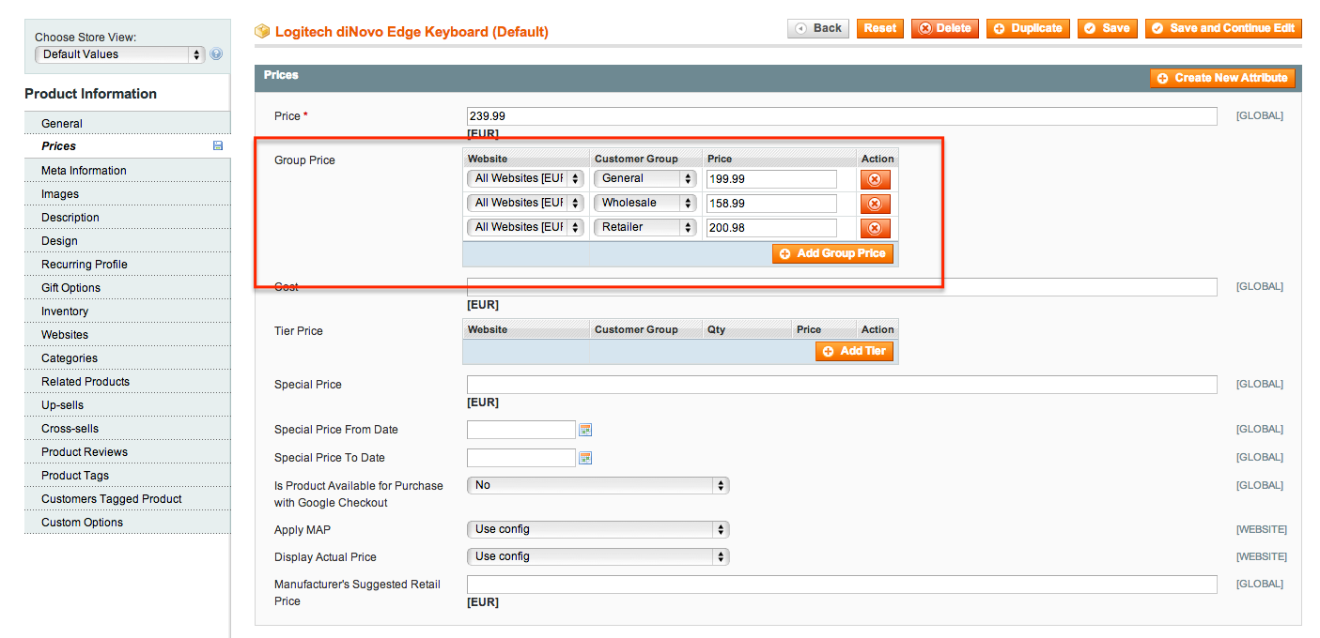Screen dimensions: 1320x638
Task: Select the Prices tab
Action: click(127, 146)
